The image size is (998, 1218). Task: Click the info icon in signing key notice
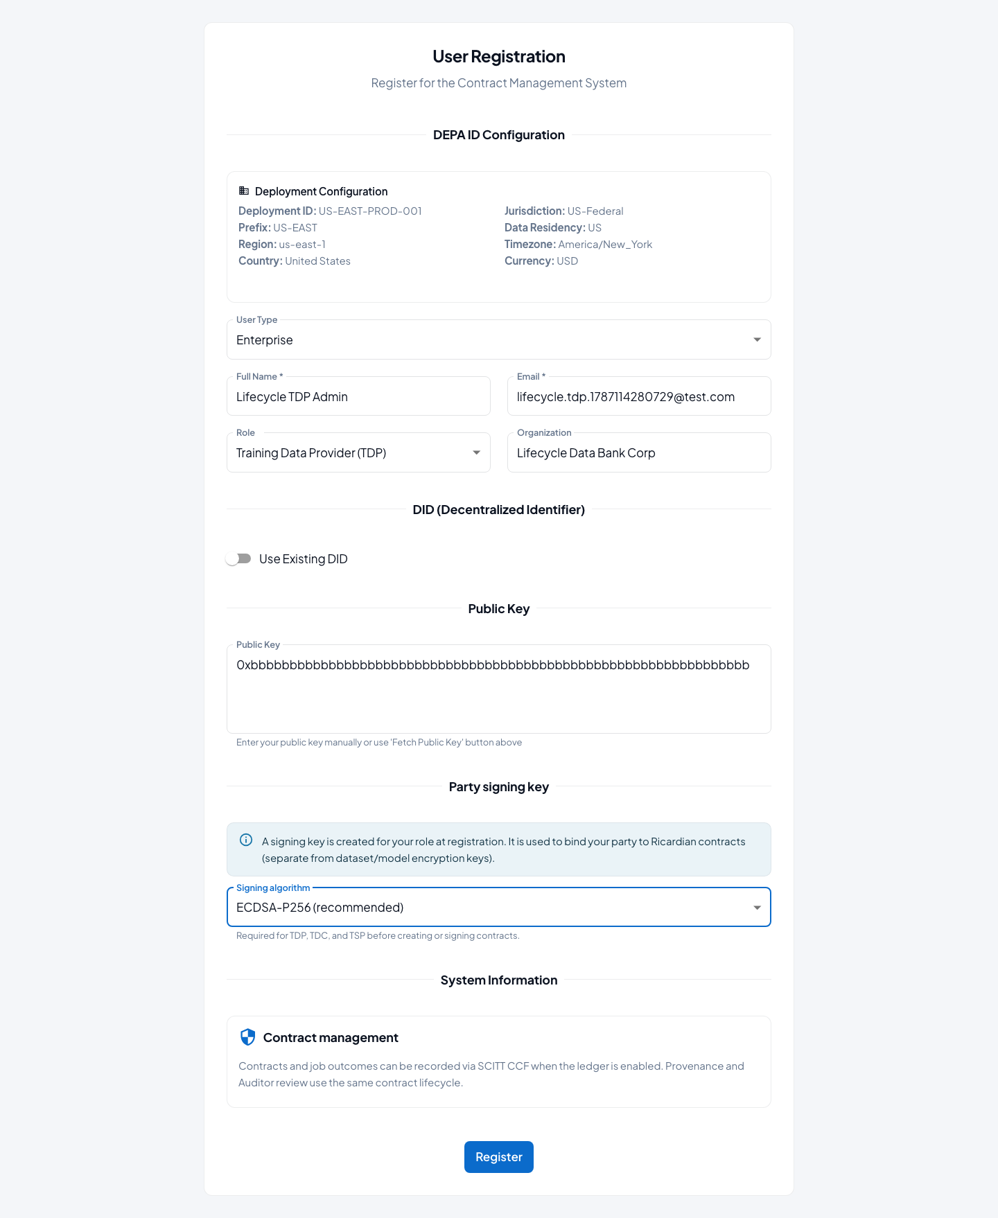(246, 840)
